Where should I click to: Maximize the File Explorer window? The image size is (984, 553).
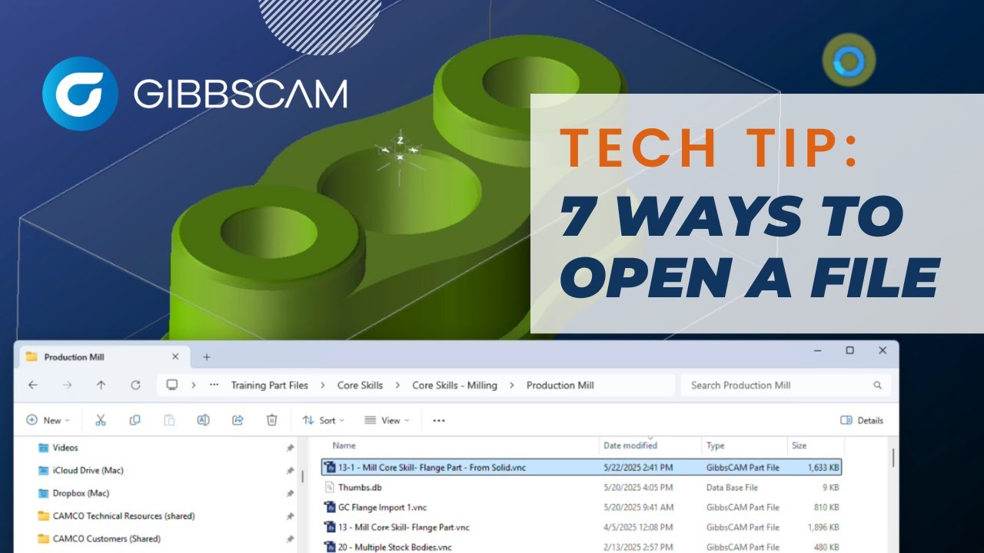coord(849,350)
